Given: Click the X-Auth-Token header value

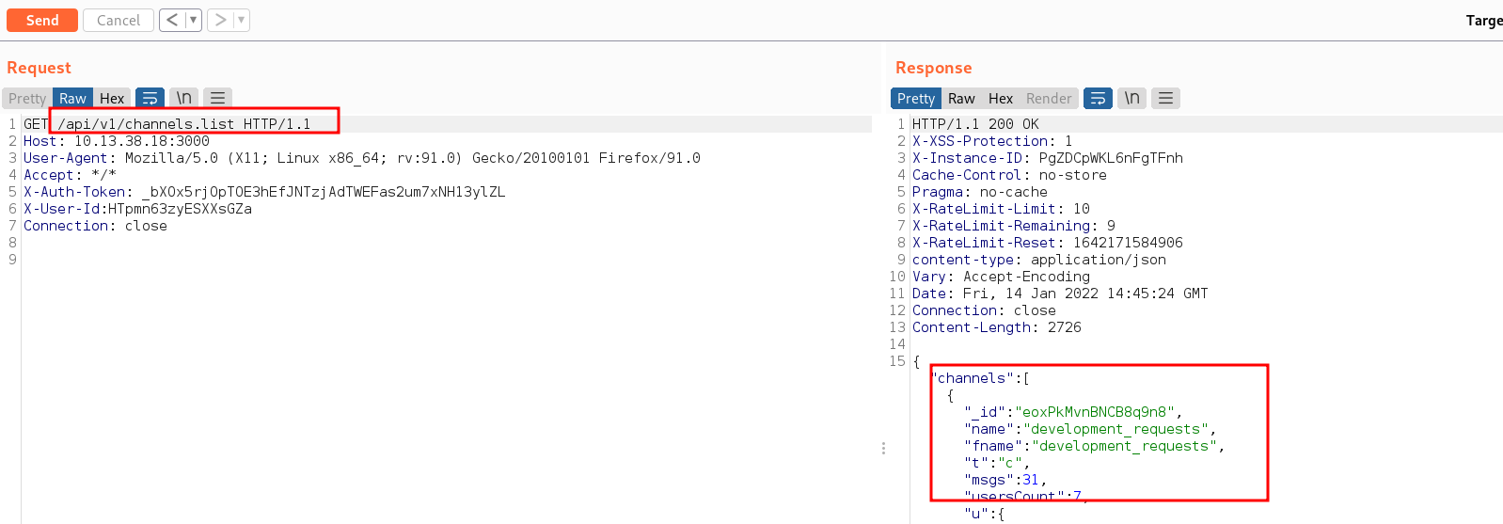Looking at the screenshot, I should 324,192.
